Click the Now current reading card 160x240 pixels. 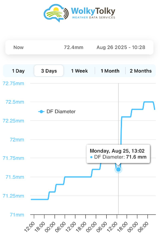(79, 47)
